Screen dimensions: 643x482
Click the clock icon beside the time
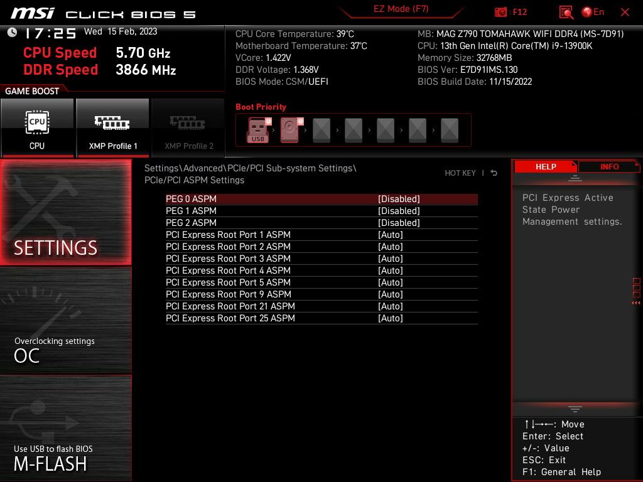pos(12,32)
